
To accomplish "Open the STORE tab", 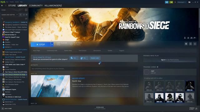I will click(12, 6).
